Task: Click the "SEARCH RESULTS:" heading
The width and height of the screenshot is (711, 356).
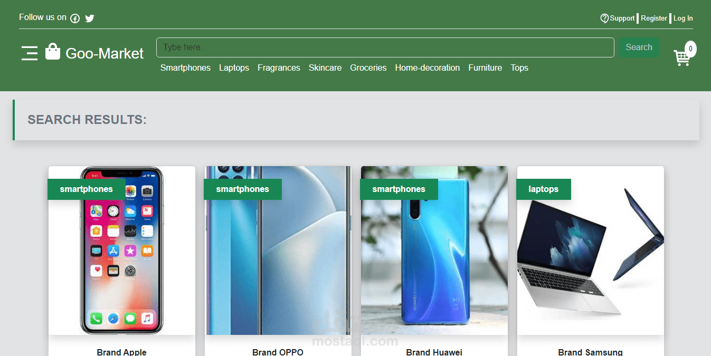Action: click(x=87, y=120)
